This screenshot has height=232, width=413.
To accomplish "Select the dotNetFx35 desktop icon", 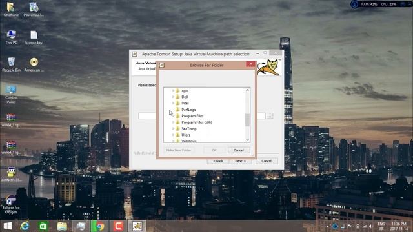I will 11,175.
